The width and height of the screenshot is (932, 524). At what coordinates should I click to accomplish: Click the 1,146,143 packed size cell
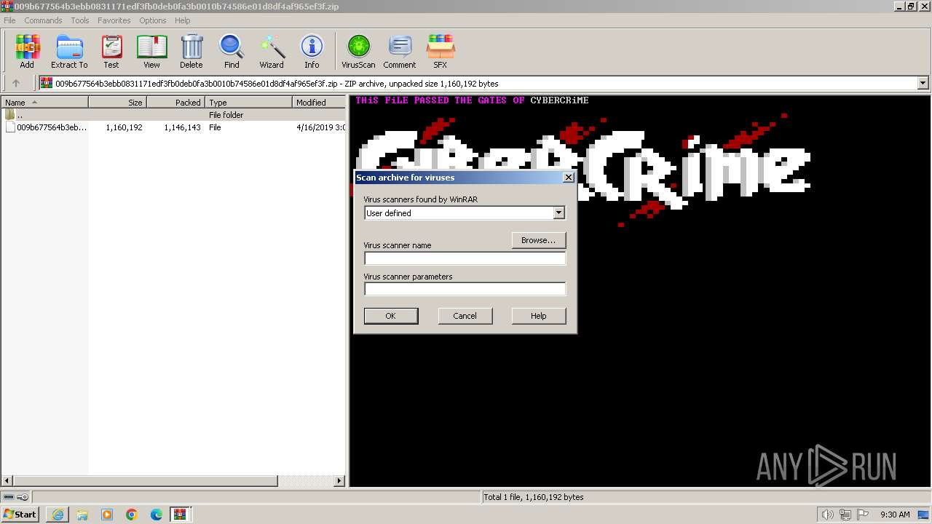[x=182, y=127]
